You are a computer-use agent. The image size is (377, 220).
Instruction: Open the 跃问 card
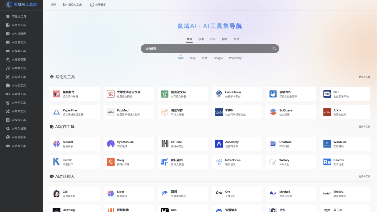[183, 194]
